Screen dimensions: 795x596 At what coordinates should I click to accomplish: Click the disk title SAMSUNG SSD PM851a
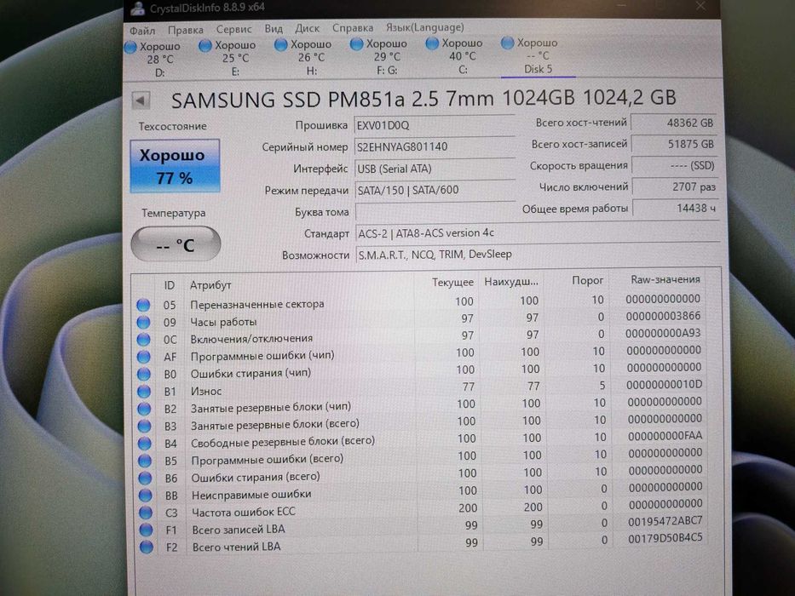[423, 98]
